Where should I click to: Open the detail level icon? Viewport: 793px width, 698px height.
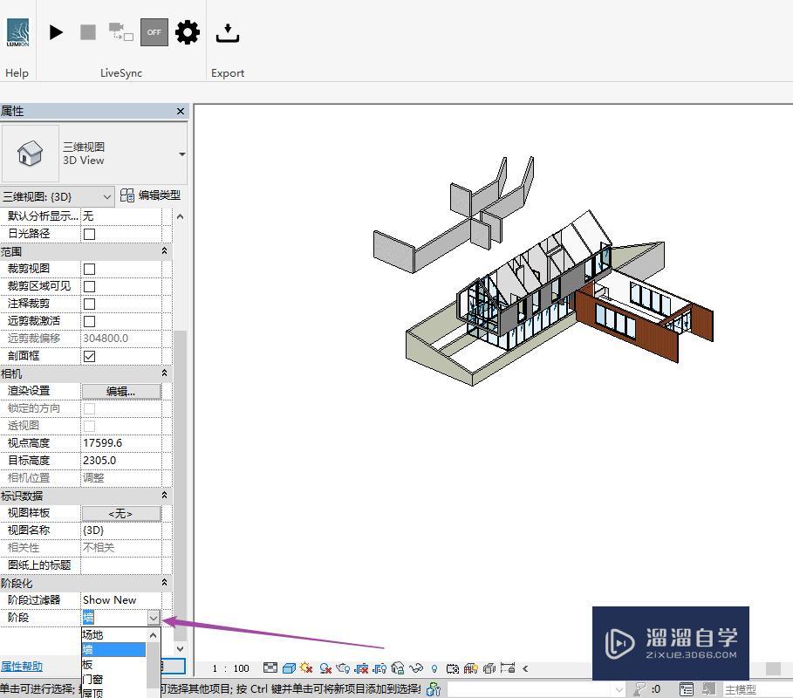270,668
